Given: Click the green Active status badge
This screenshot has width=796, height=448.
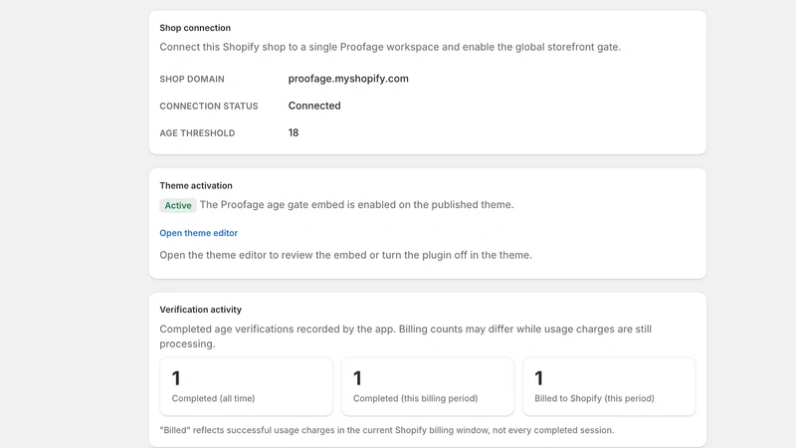Looking at the screenshot, I should click(x=178, y=205).
